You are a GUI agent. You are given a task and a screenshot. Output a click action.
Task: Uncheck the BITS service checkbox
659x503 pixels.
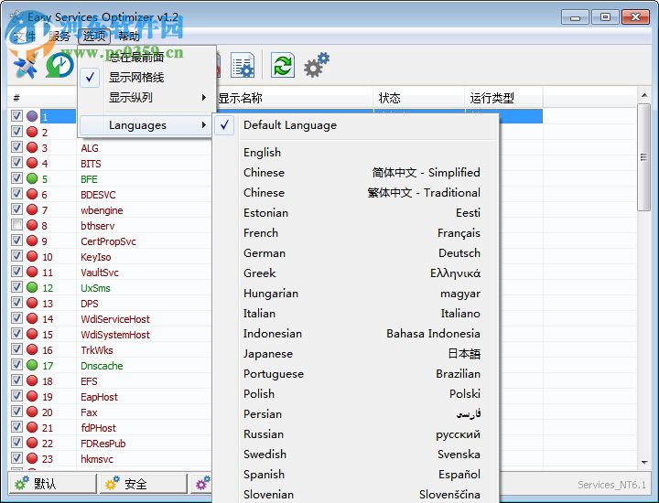16,163
